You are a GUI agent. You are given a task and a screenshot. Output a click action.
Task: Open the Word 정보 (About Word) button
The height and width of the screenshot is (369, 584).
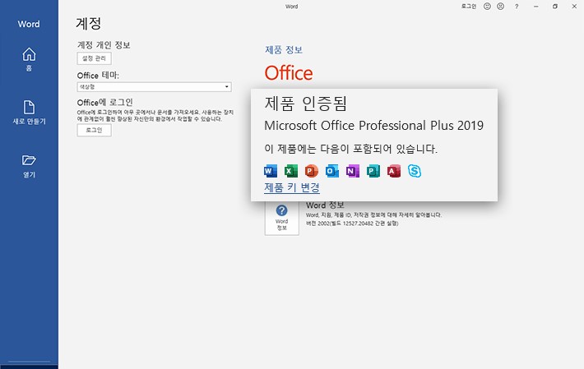pos(281,219)
